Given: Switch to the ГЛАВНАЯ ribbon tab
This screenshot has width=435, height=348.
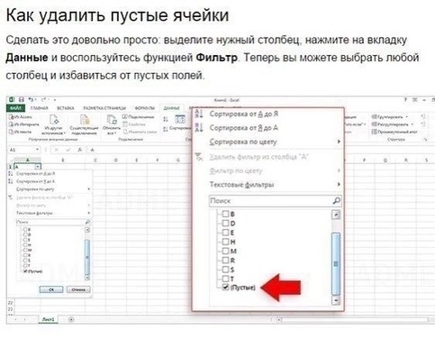Looking at the screenshot, I should click(39, 108).
